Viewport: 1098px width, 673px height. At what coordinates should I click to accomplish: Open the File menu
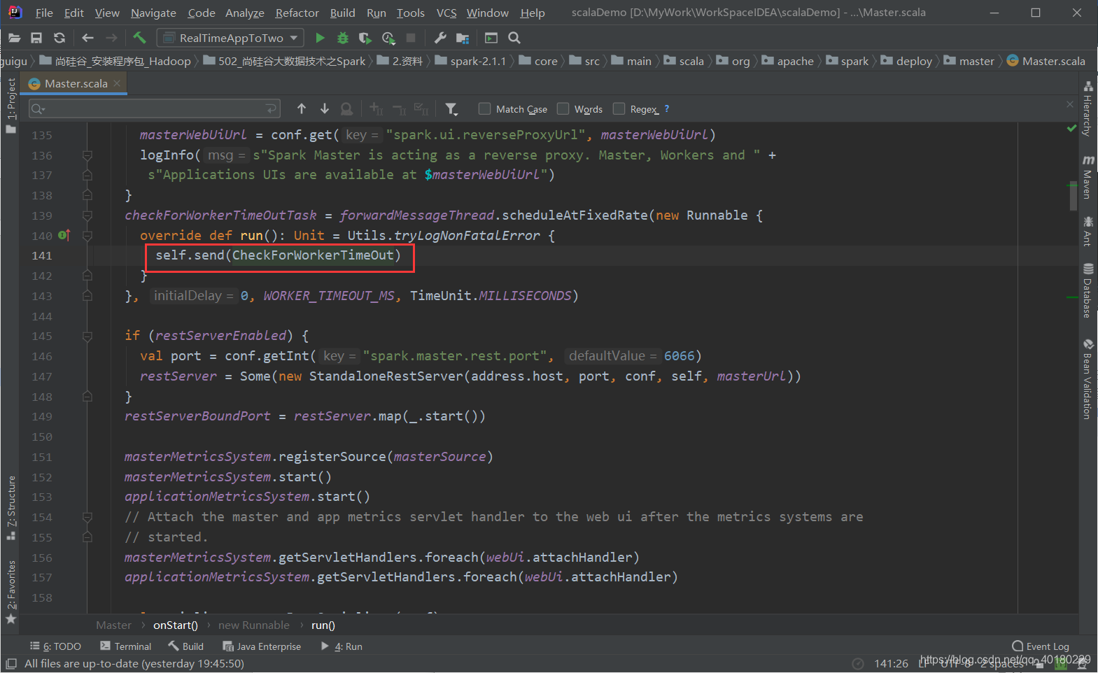[x=44, y=13]
